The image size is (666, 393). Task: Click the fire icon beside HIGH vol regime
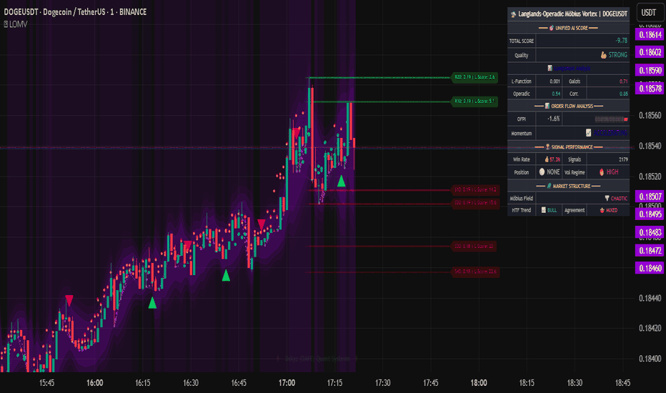(x=602, y=171)
